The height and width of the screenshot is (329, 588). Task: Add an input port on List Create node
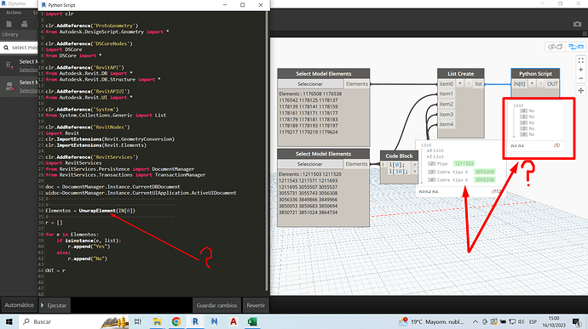tap(460, 84)
